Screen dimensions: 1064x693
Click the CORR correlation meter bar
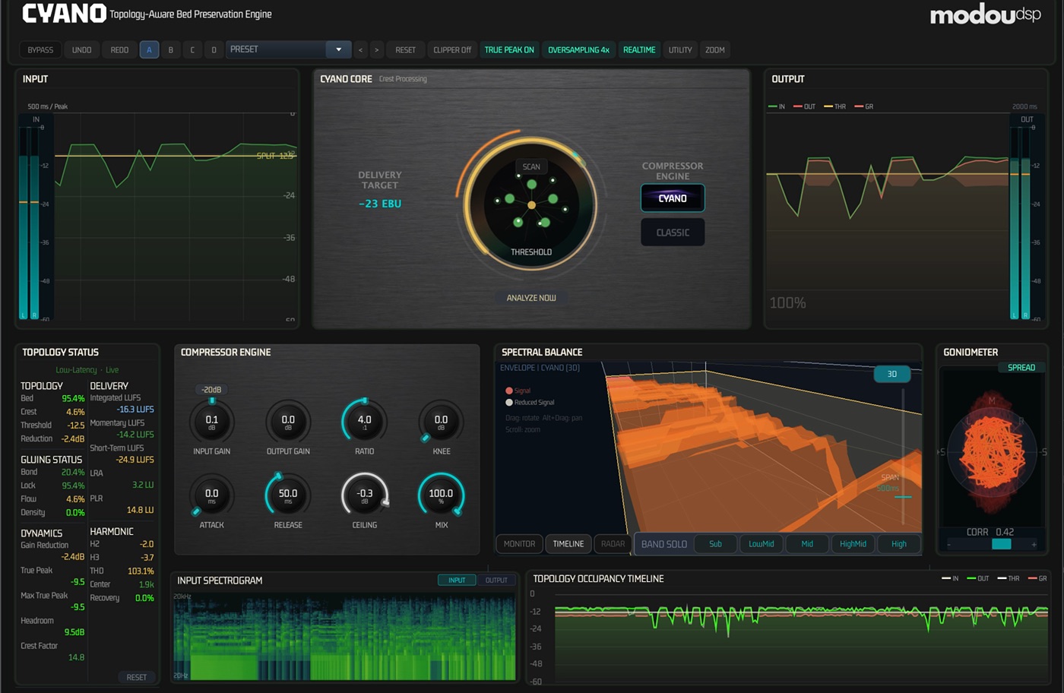coord(991,544)
